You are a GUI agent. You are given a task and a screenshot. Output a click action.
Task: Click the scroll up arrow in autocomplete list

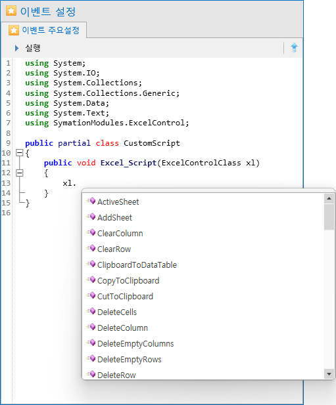tap(329, 198)
